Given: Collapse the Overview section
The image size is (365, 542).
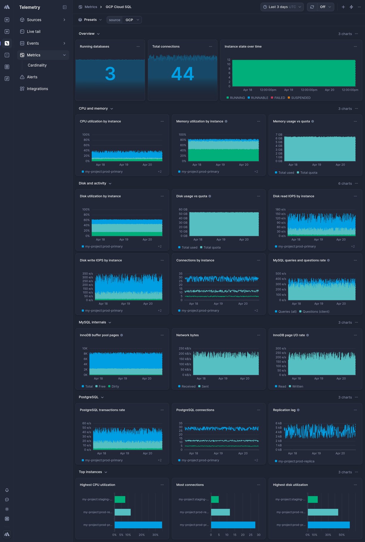Looking at the screenshot, I should [89, 34].
